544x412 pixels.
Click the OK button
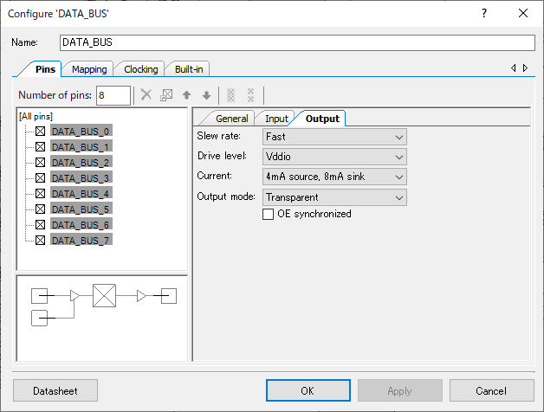point(308,391)
